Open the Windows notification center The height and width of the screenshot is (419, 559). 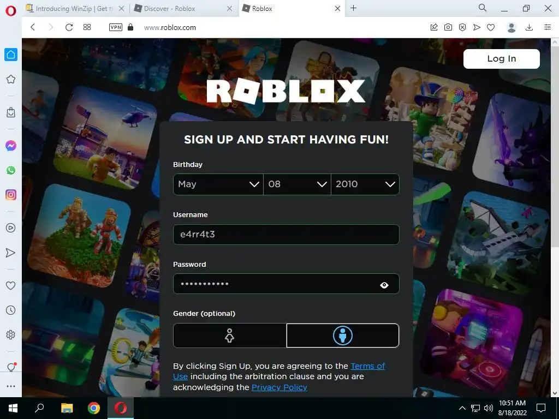[x=541, y=408]
